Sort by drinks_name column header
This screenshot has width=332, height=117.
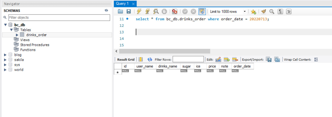click(x=168, y=66)
